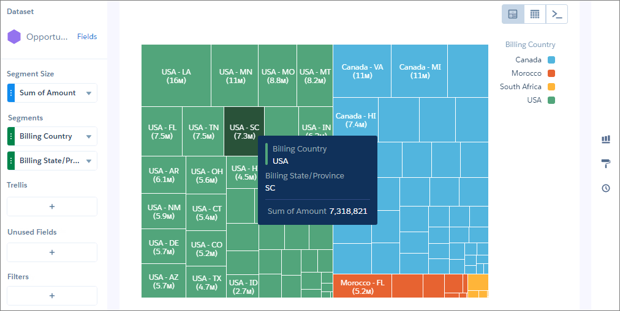This screenshot has height=311, width=620.
Task: Grab the Sum of Amount drag handle
Action: pos(11,93)
